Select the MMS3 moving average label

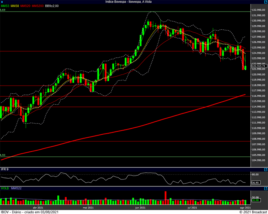[x=5, y=6]
